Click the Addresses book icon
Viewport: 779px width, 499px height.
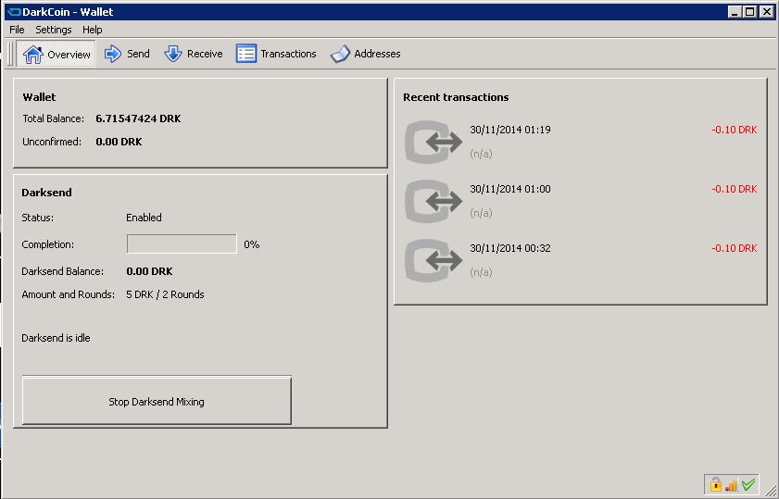pos(340,54)
